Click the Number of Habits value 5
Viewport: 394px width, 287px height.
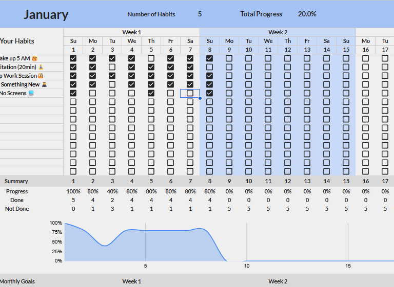point(200,14)
